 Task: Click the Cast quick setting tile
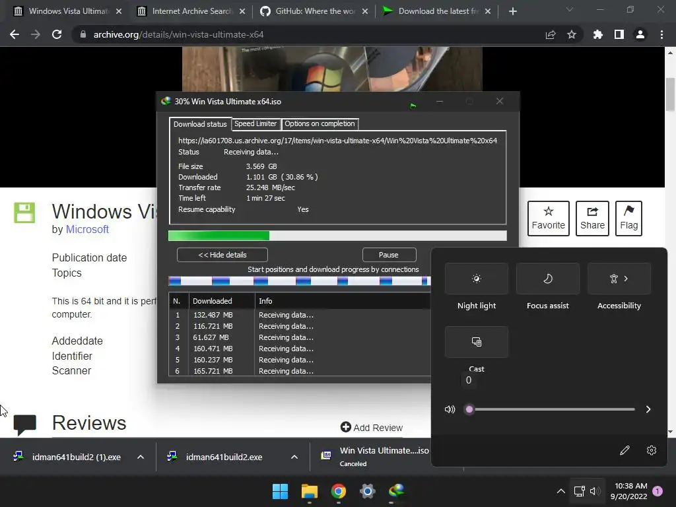[x=477, y=342]
